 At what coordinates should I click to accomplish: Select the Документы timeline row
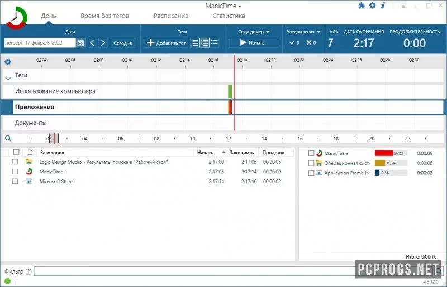click(x=222, y=123)
